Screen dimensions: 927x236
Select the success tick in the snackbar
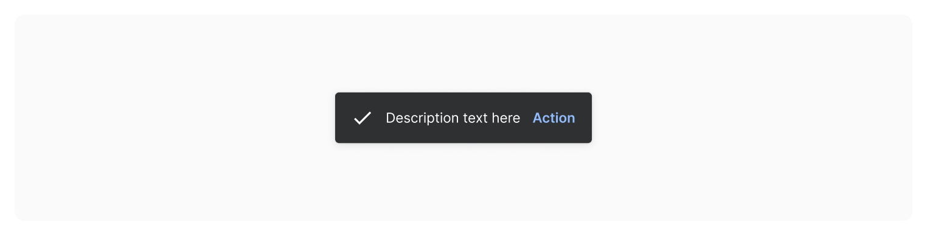point(363,118)
